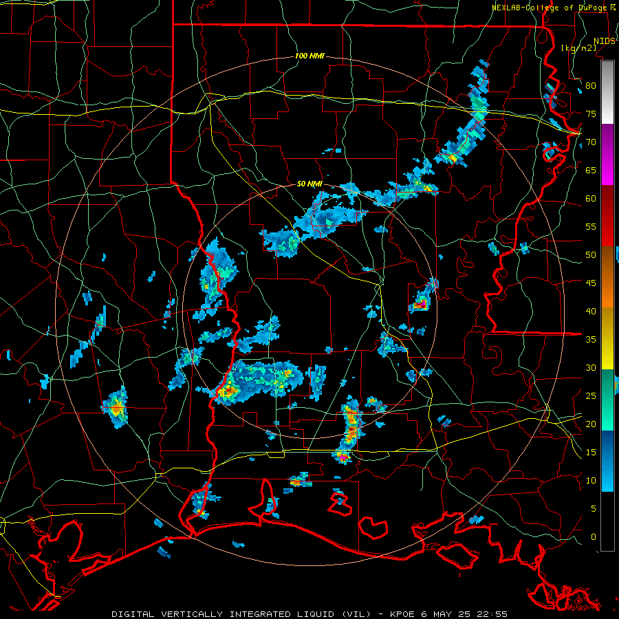This screenshot has width=619, height=619.
Task: Click the 100 NMI range ring label
Action: coord(309,56)
